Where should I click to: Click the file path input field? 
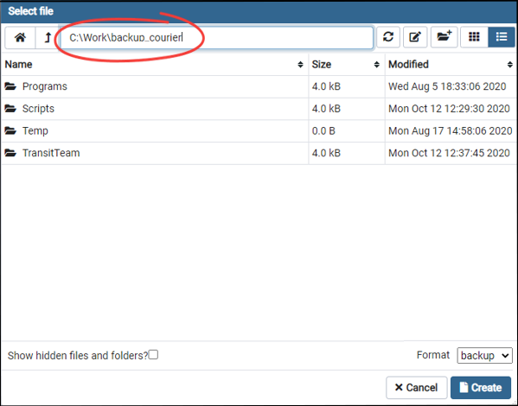[217, 38]
